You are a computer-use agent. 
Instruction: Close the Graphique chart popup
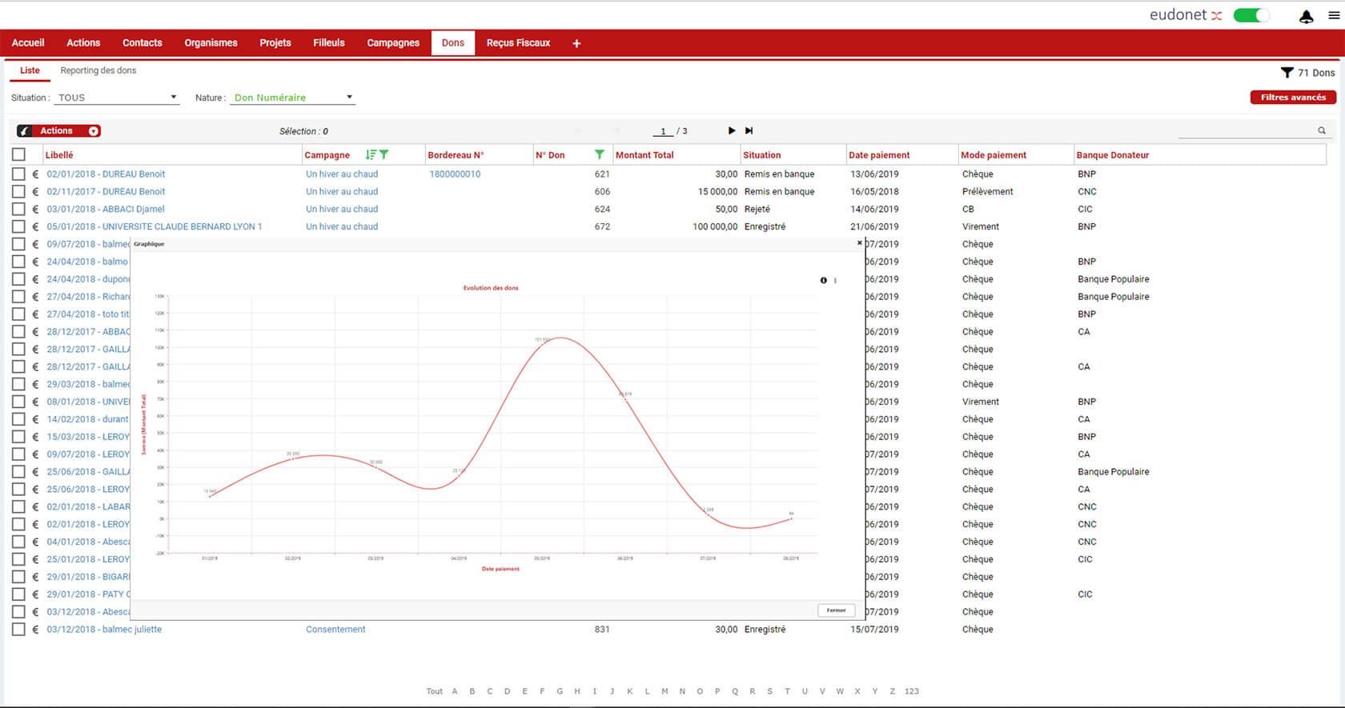point(859,243)
